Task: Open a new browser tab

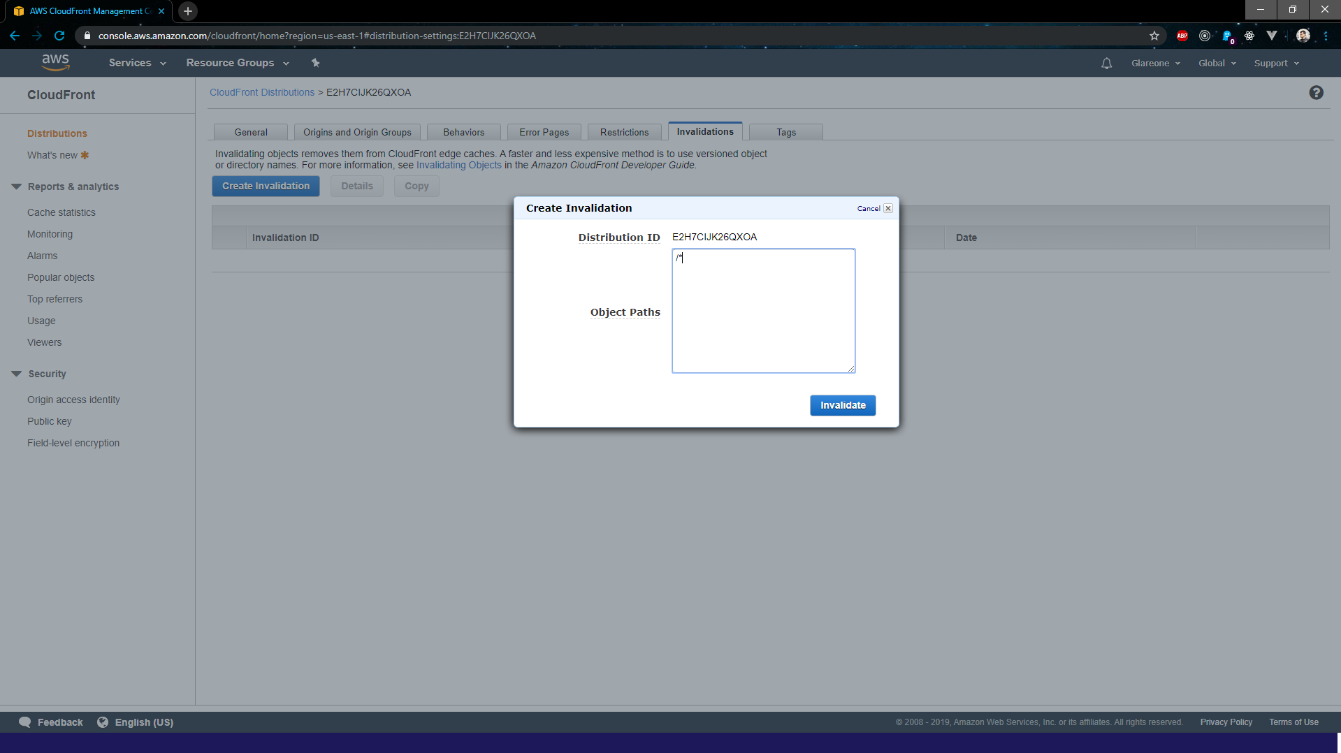Action: click(187, 11)
